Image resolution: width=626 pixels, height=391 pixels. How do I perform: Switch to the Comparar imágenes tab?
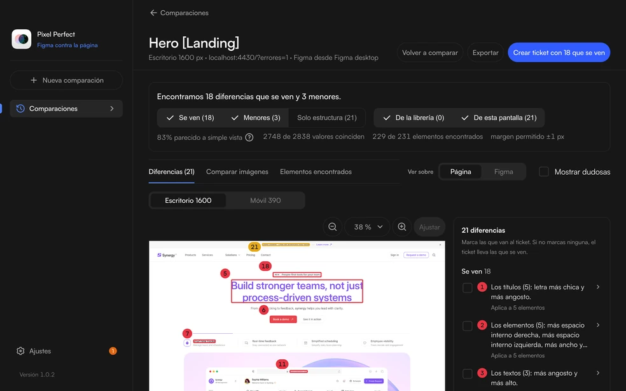[237, 172]
